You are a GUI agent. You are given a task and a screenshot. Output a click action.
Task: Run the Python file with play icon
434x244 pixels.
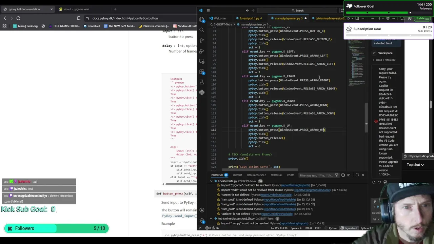pos(349,18)
